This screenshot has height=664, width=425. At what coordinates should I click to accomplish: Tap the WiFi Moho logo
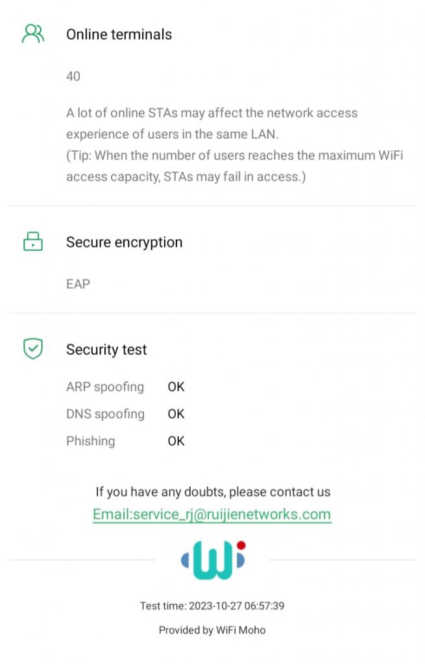tap(213, 559)
